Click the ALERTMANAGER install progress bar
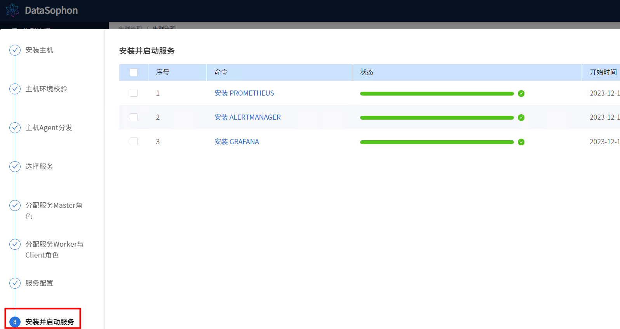Image resolution: width=620 pixels, height=329 pixels. [x=437, y=118]
